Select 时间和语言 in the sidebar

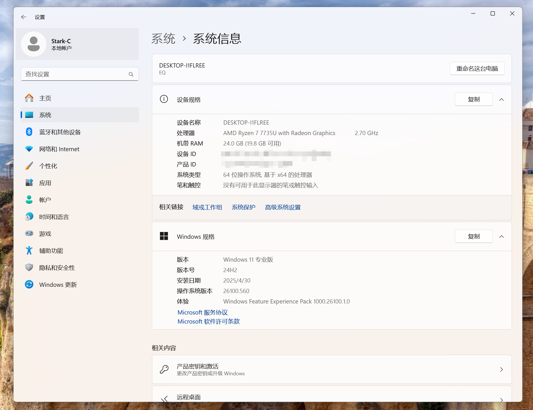pyautogui.click(x=80, y=217)
